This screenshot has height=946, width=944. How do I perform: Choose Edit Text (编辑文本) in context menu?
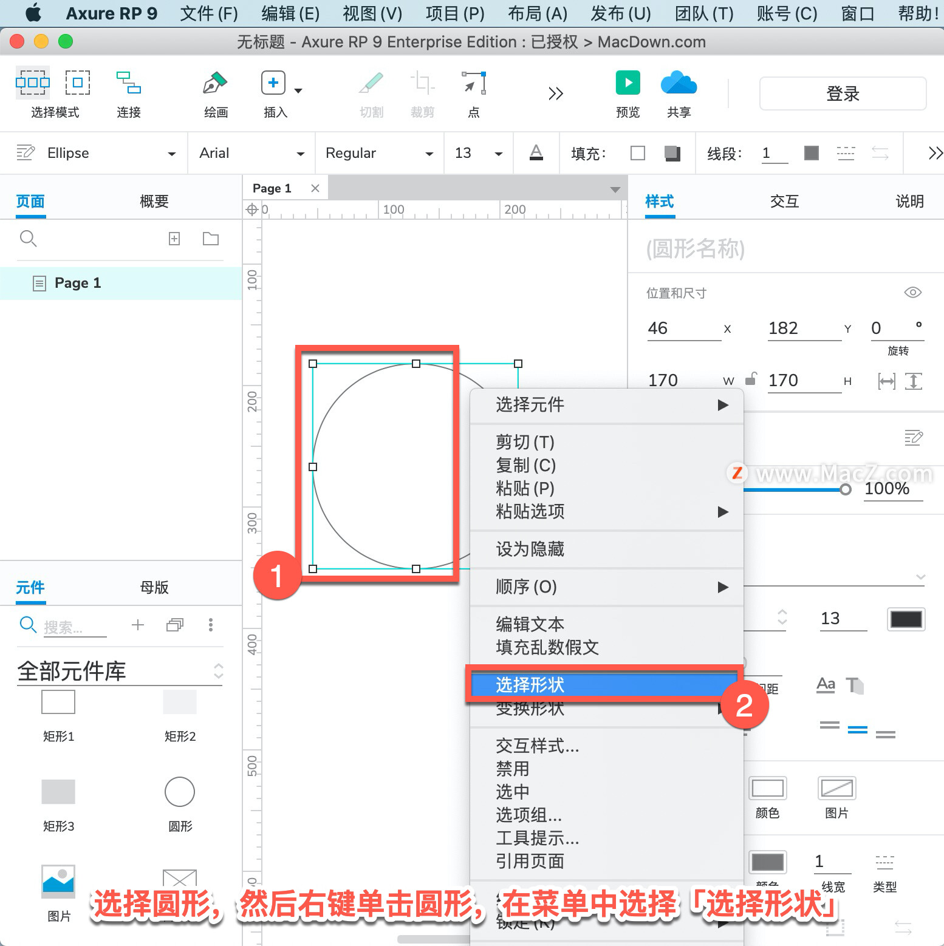pos(607,624)
